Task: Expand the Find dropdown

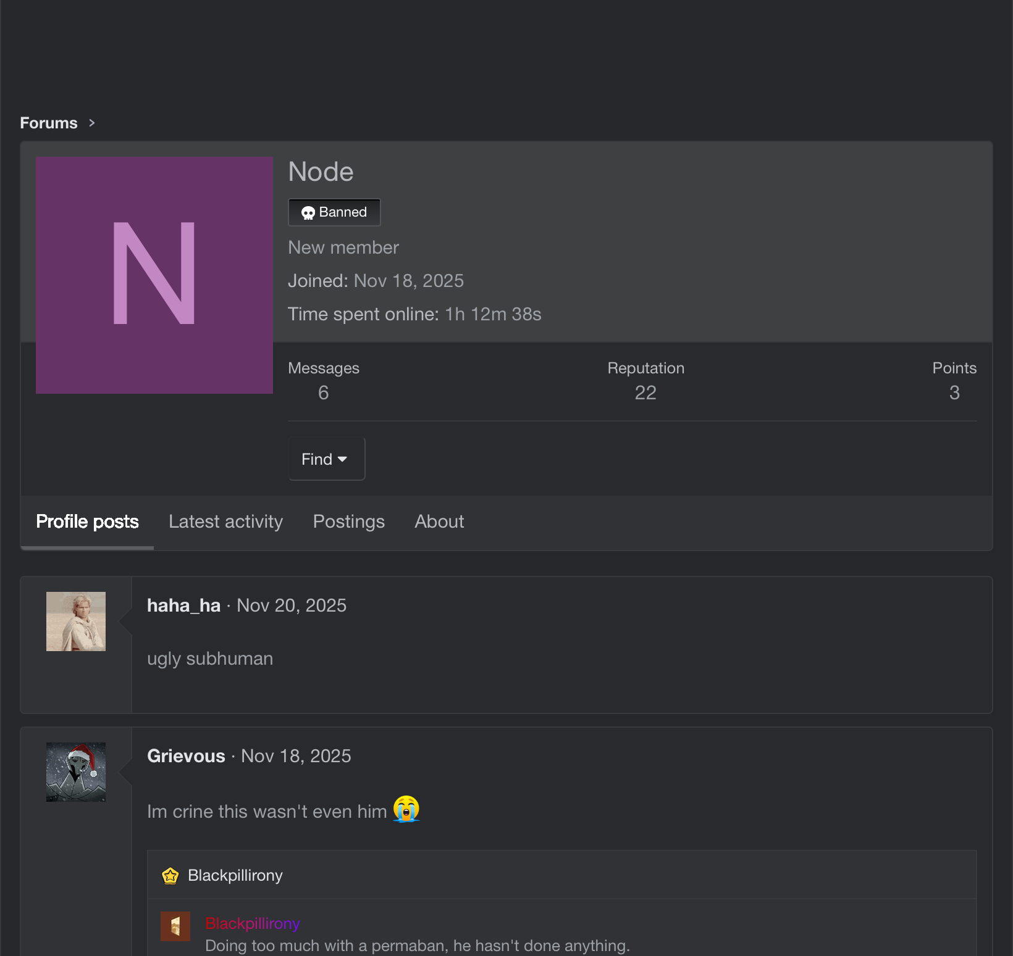Action: [x=326, y=459]
